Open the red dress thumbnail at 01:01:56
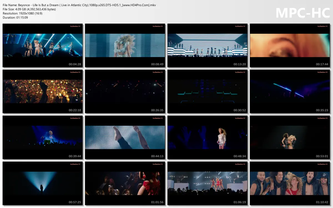 125,184
